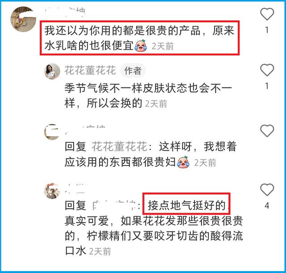
Task: Like the top comment about expensive products
Action: click(x=267, y=14)
